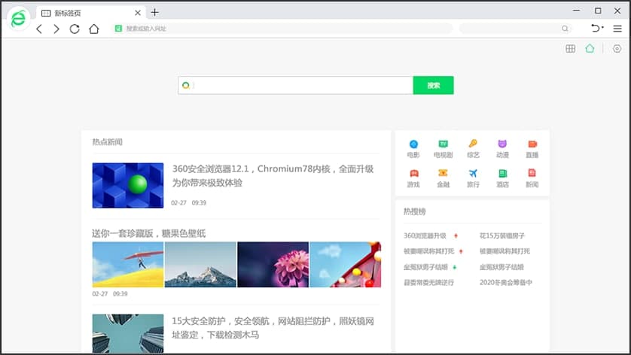The width and height of the screenshot is (631, 355).
Task: Open 送你一套珍藏版，糖果色壁纸 headline
Action: tap(148, 233)
